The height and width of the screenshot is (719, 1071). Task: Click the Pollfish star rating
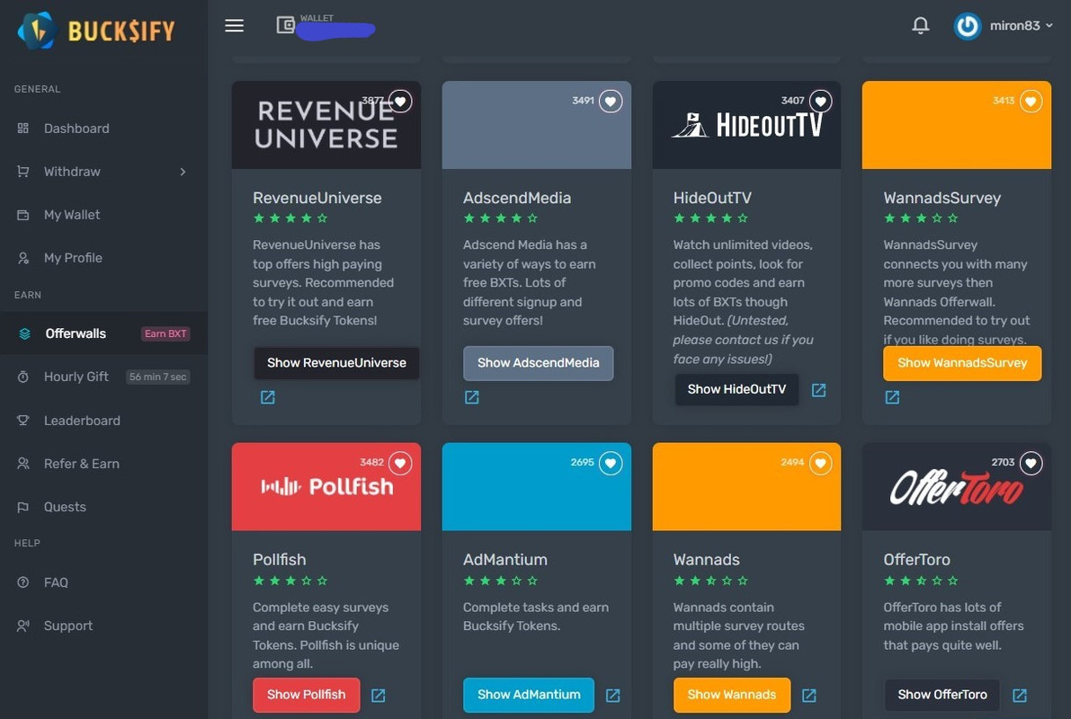click(x=290, y=581)
